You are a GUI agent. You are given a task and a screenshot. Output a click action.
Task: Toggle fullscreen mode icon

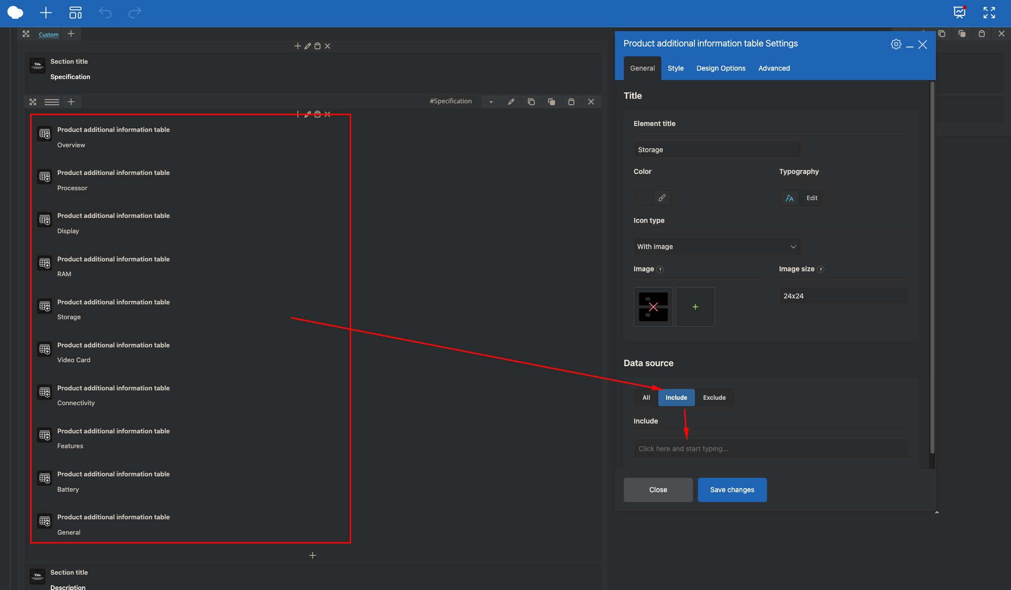(x=989, y=13)
